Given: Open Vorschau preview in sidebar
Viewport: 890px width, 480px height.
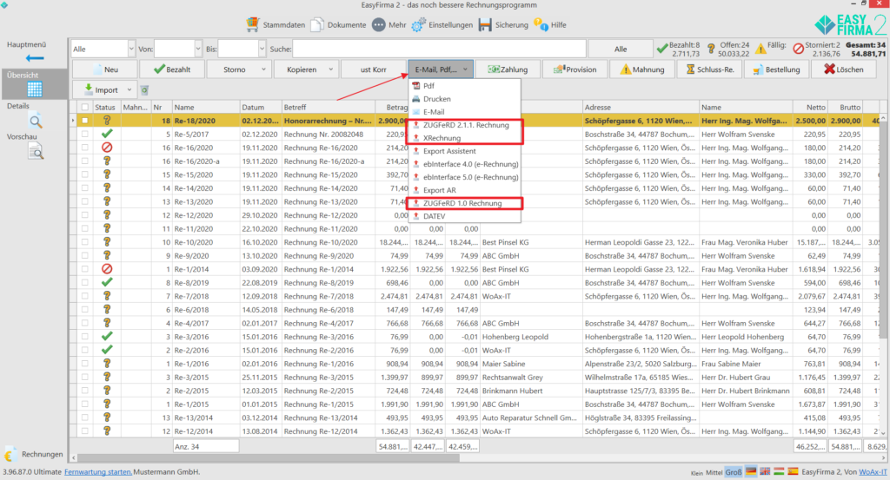Looking at the screenshot, I should [x=35, y=152].
